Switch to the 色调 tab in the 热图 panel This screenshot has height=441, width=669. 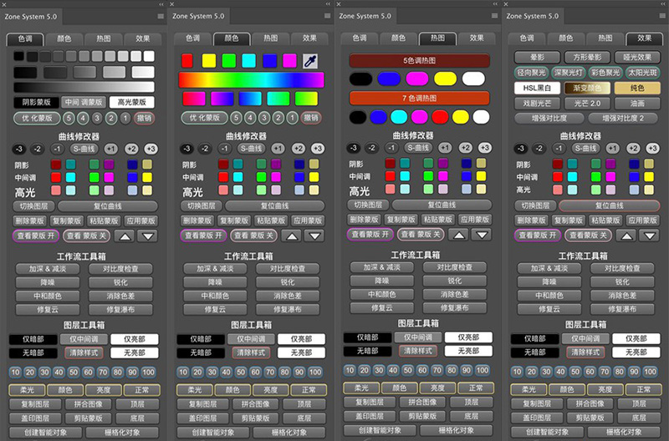[360, 38]
